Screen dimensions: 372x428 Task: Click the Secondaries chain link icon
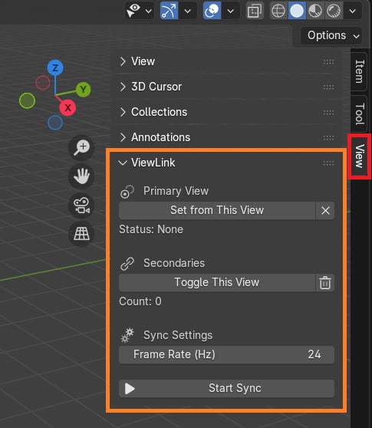[127, 264]
